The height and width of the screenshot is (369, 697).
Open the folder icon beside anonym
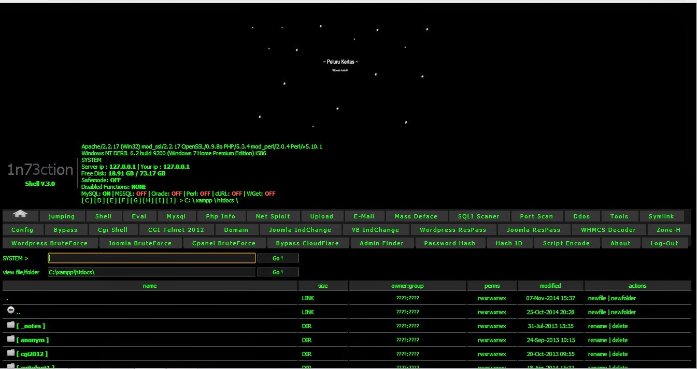coord(11,338)
